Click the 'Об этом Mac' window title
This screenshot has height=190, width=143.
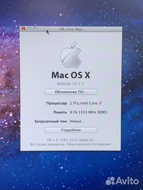[71, 29]
